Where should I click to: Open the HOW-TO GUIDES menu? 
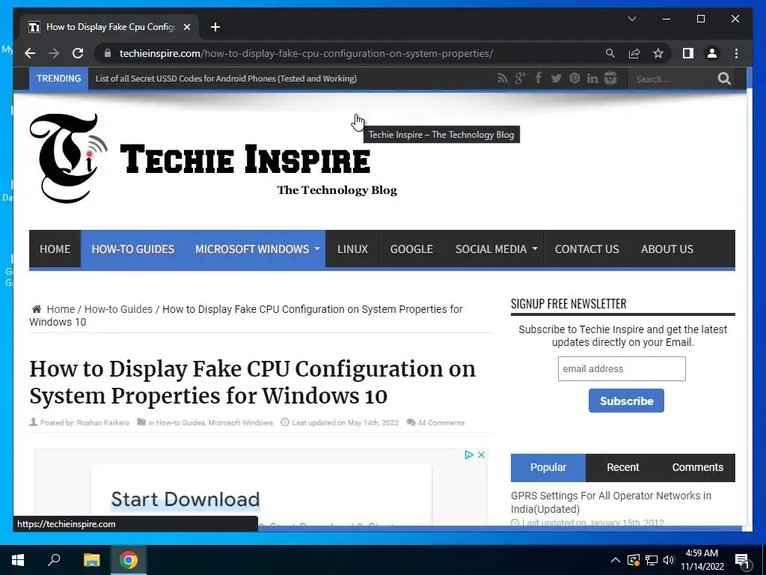click(133, 249)
